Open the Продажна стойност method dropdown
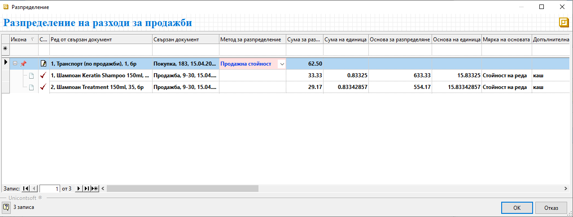Image resolution: width=573 pixels, height=217 pixels. coord(282,64)
